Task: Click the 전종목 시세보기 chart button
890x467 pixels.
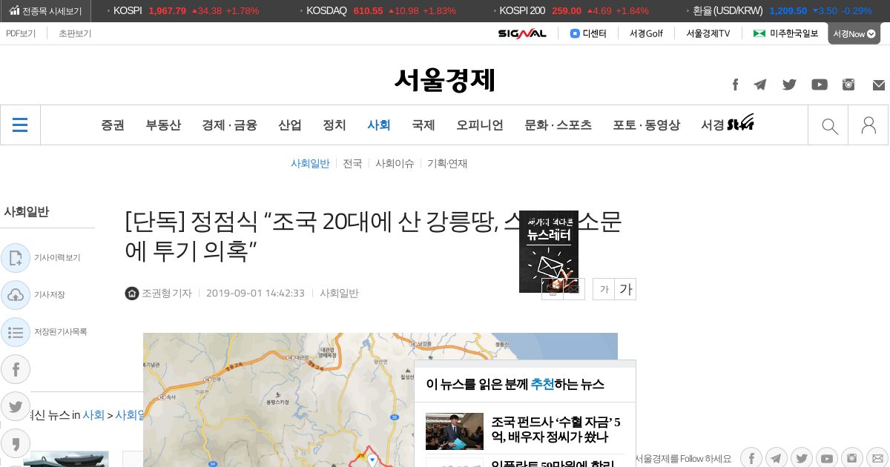Action: (x=45, y=11)
